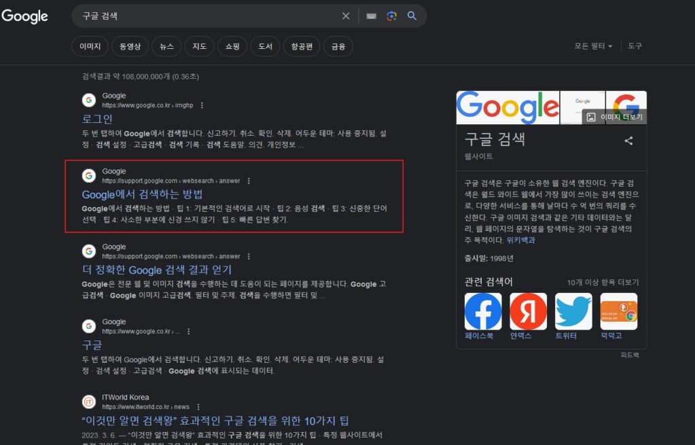Click the favicon beside Google에서 검색하는 방법 result

click(89, 176)
